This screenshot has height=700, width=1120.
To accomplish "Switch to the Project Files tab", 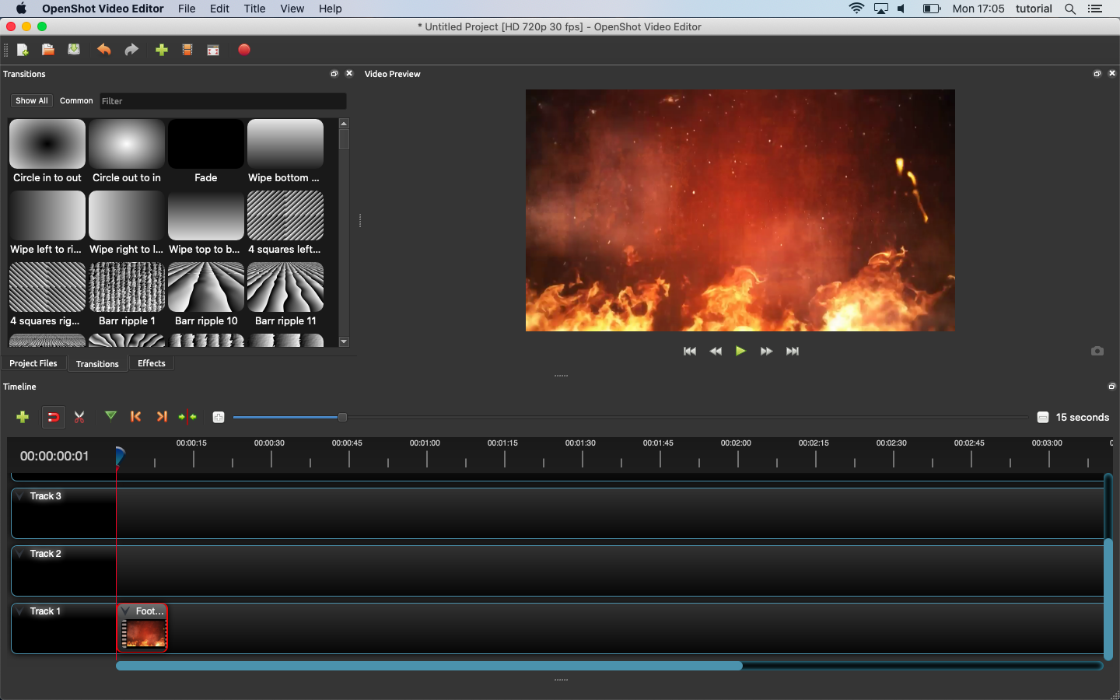I will pyautogui.click(x=33, y=363).
